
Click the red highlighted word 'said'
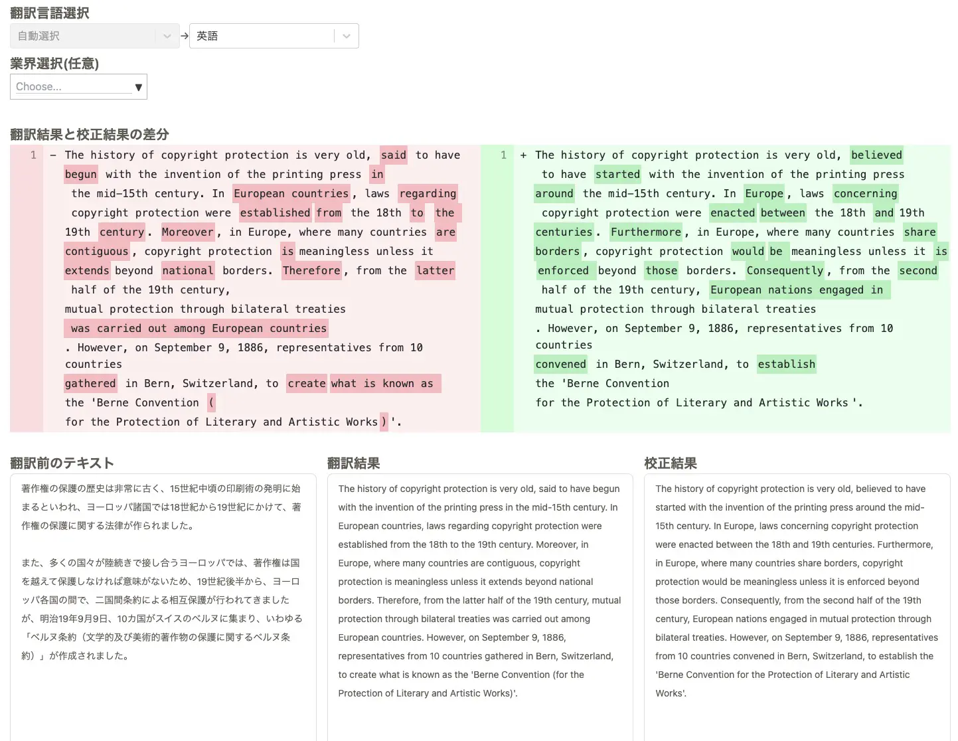pos(393,155)
